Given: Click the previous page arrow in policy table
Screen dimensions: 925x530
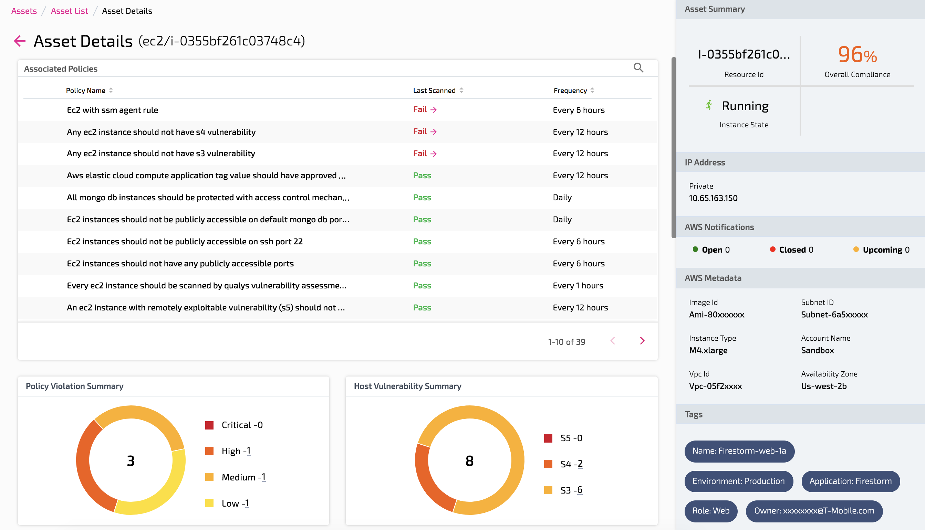Looking at the screenshot, I should [612, 341].
